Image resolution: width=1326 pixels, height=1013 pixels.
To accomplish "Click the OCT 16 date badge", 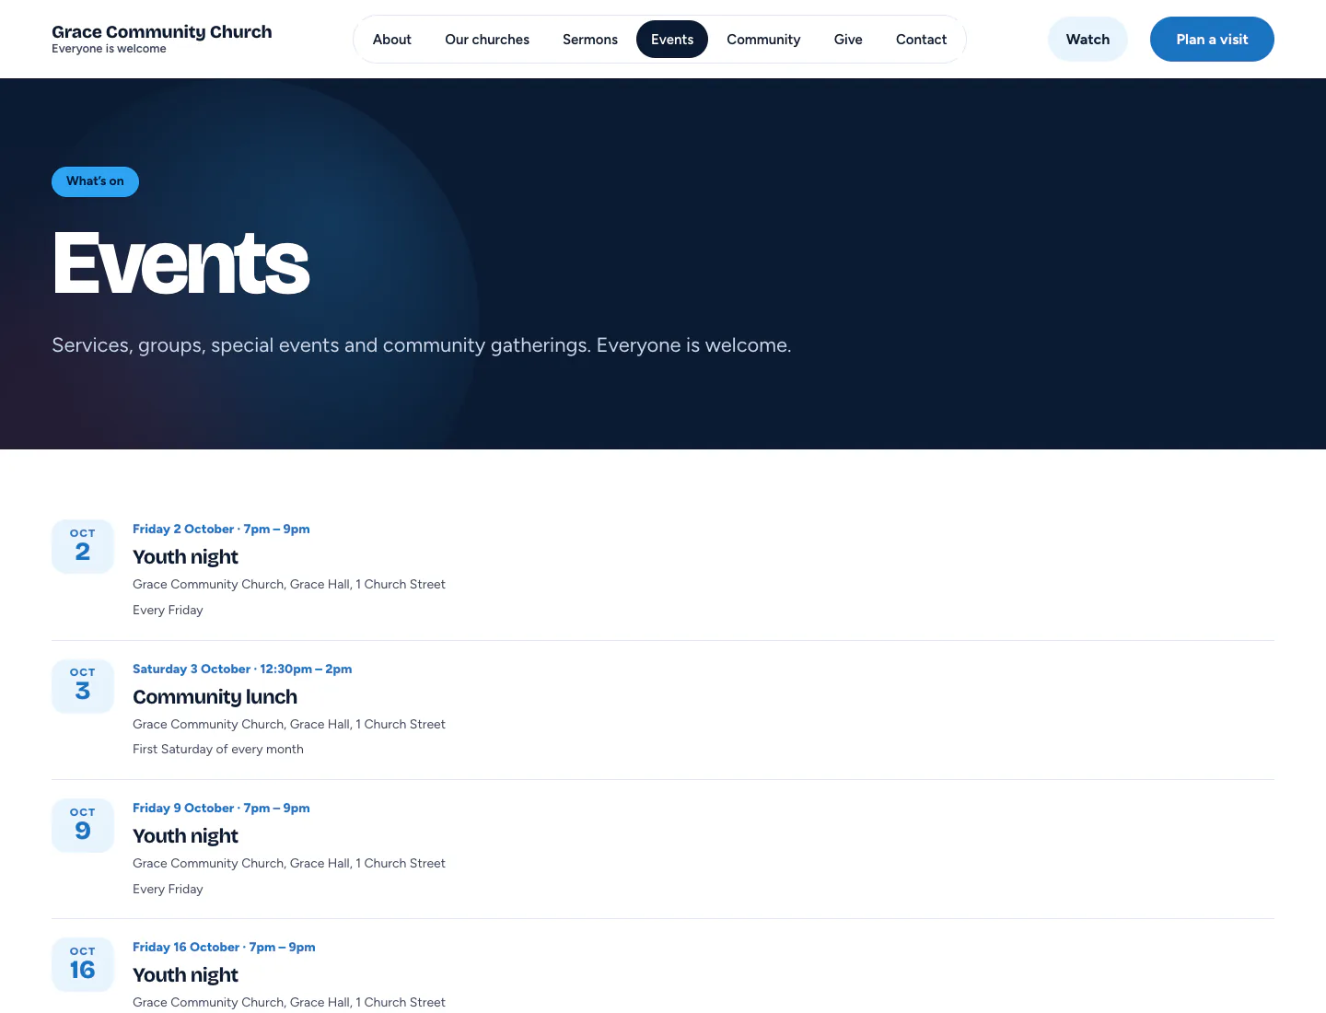I will [83, 964].
